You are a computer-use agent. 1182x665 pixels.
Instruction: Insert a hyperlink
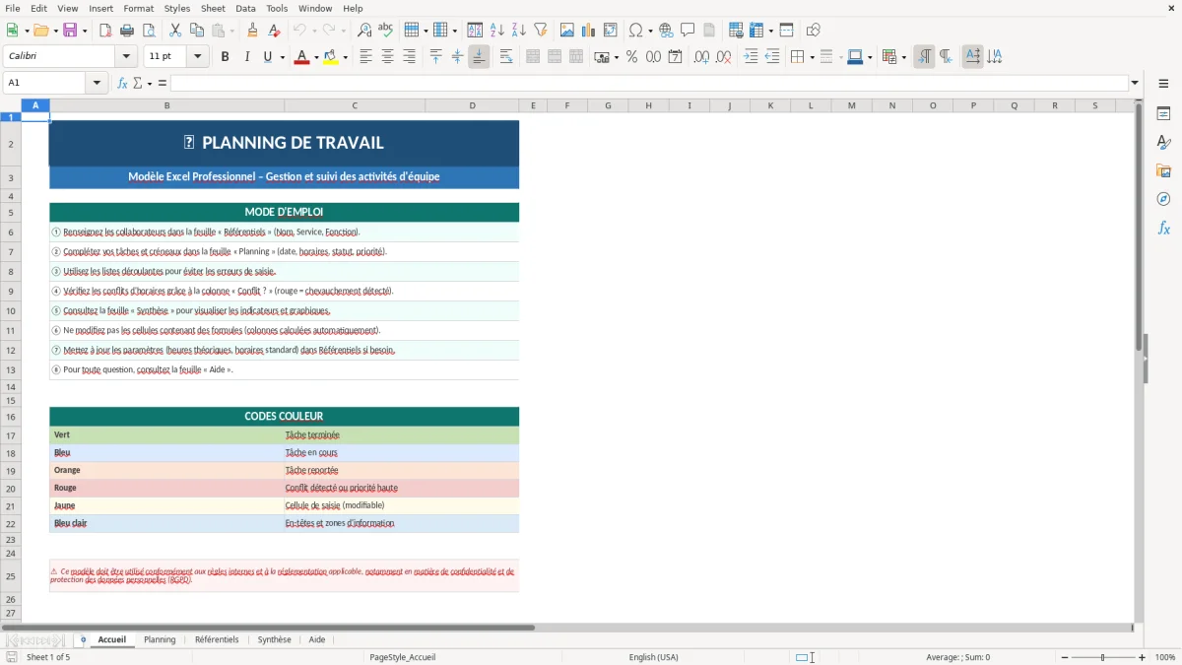tap(666, 31)
